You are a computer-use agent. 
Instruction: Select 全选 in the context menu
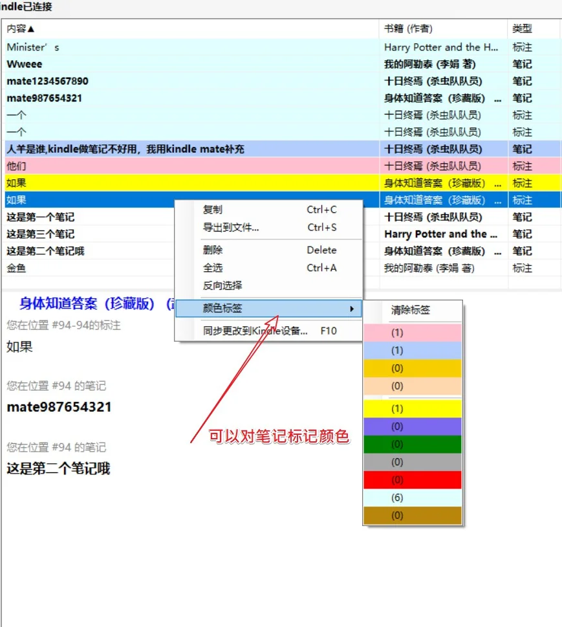tap(270, 267)
